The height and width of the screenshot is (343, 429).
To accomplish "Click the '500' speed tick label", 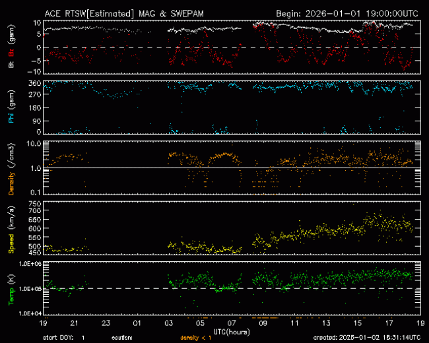I will 35,246.
